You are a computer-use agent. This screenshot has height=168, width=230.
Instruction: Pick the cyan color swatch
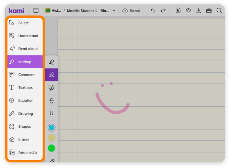click(x=51, y=127)
